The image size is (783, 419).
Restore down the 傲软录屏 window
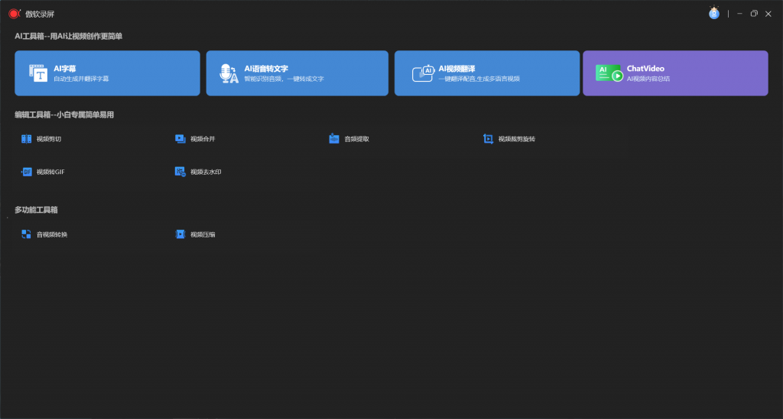[754, 14]
